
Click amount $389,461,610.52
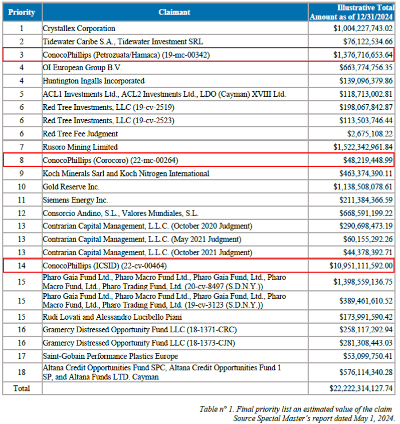[x=366, y=301]
